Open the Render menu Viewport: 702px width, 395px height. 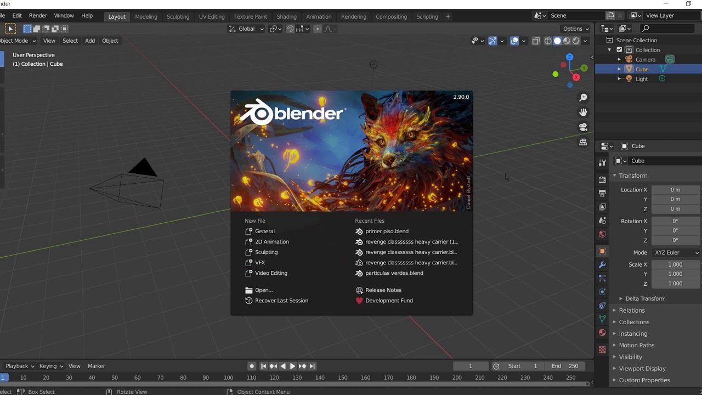[x=38, y=15]
